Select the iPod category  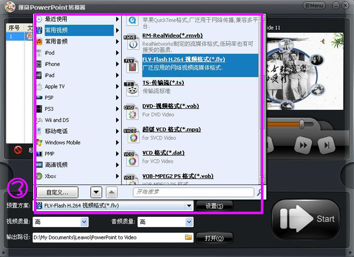coord(49,53)
